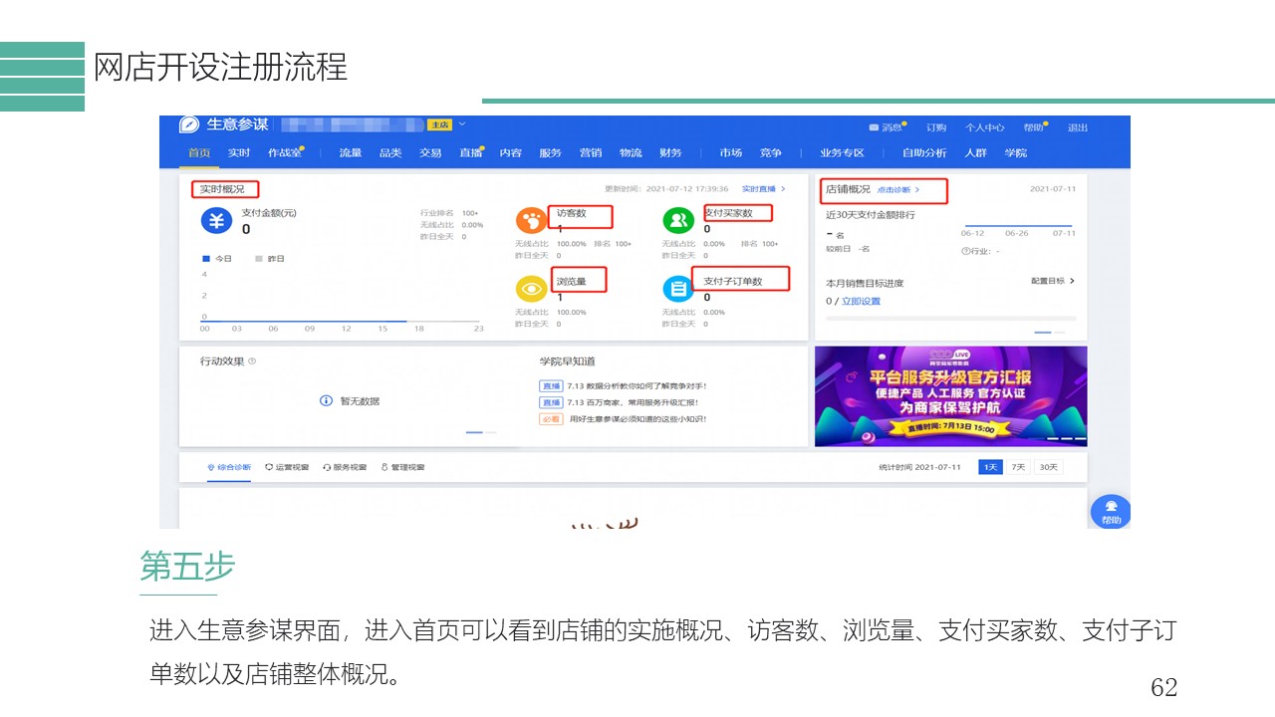Screen dimensions: 1275x717
Task: Click the help icon beside 行动效果
Action: coord(252,361)
